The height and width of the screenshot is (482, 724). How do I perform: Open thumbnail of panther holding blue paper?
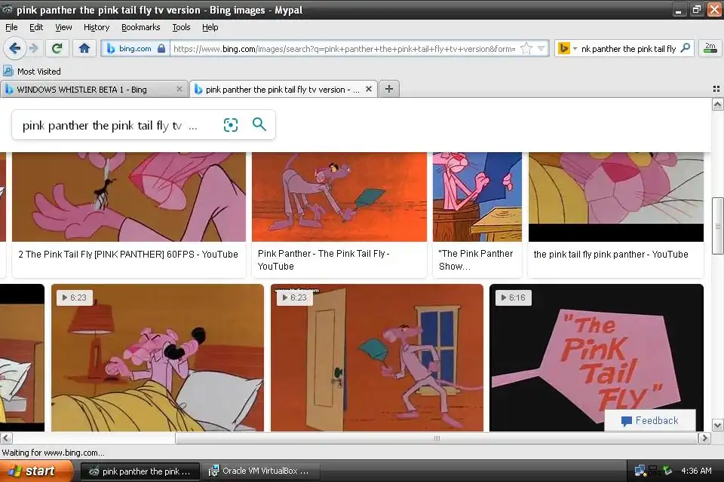477,197
